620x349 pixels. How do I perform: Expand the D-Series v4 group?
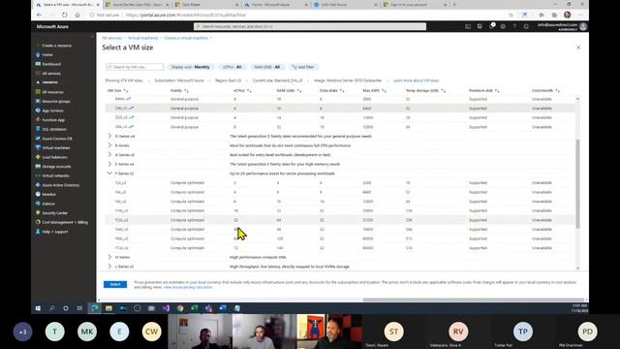point(109,136)
